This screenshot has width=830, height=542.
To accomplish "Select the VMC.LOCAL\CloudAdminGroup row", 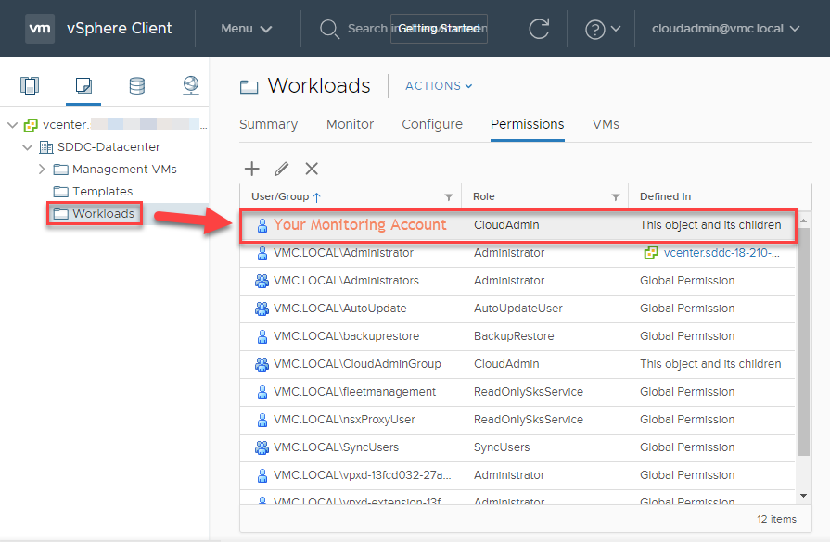I will 517,364.
